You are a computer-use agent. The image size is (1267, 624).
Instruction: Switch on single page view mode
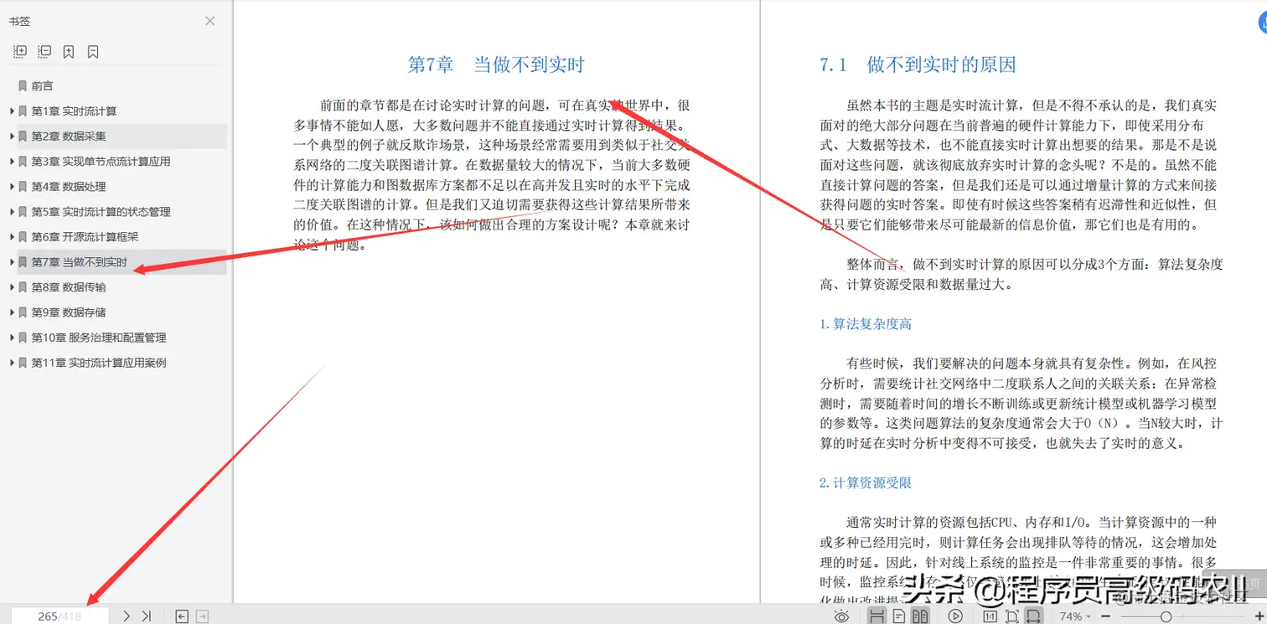897,616
